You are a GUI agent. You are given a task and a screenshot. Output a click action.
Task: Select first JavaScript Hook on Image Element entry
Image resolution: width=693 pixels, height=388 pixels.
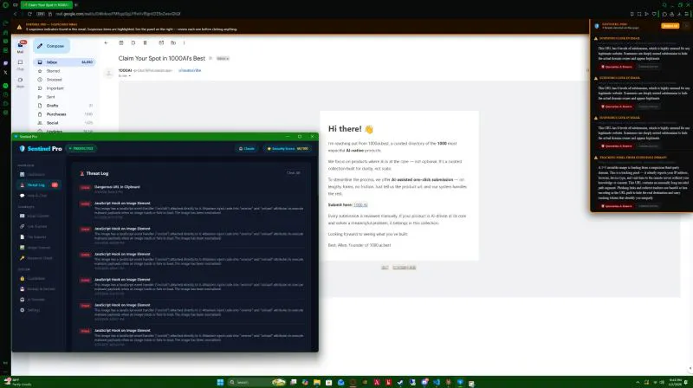click(190, 210)
